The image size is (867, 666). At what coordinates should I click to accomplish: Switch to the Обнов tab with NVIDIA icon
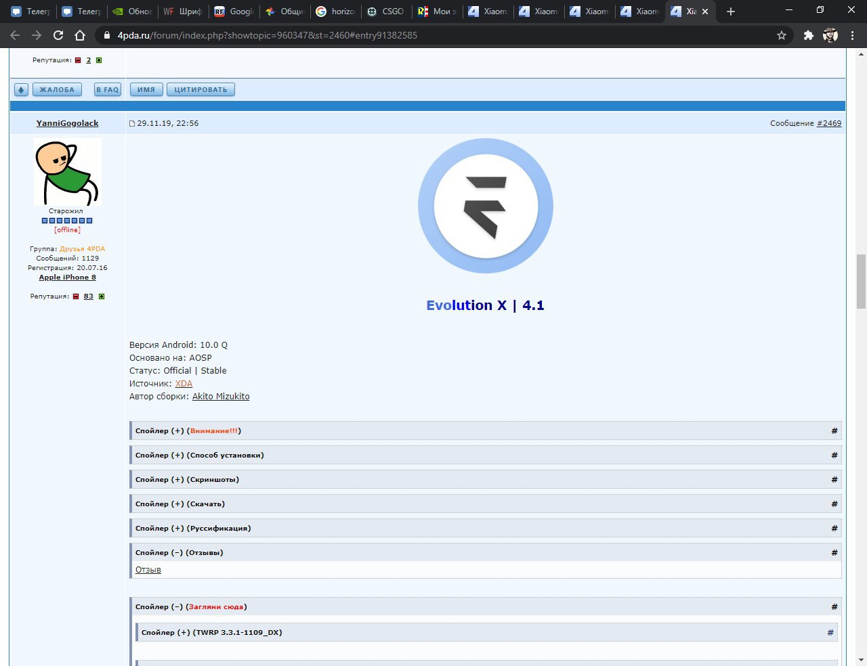click(x=132, y=12)
